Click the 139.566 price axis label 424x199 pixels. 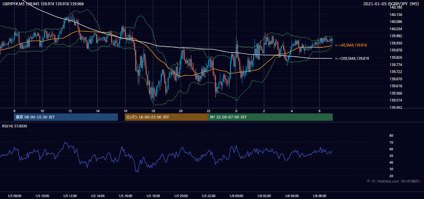[x=396, y=93]
